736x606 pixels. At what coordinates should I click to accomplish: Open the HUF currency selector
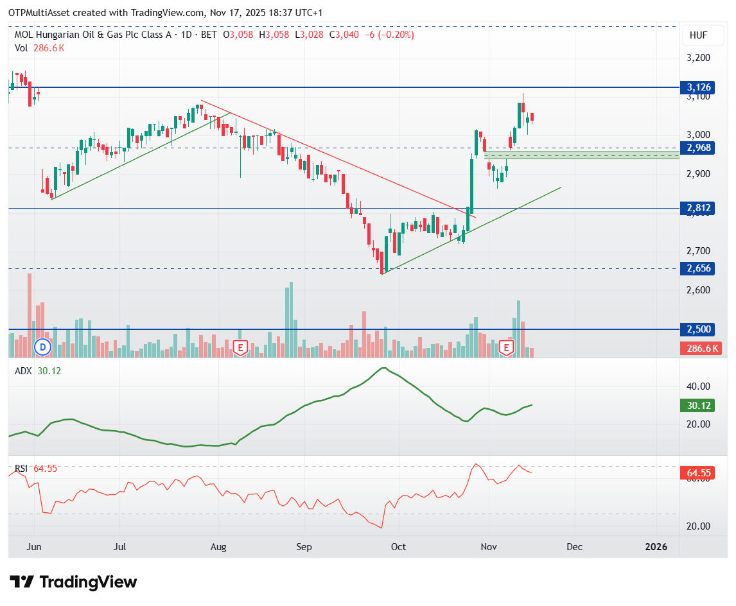[698, 36]
